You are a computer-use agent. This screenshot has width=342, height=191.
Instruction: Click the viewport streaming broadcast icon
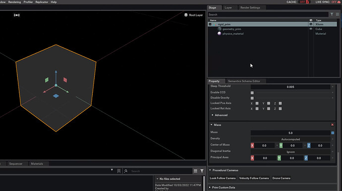[x=17, y=15]
